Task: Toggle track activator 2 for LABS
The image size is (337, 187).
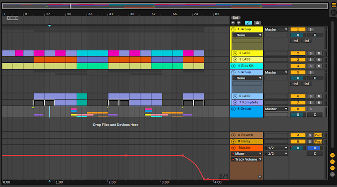Action: coord(298,53)
